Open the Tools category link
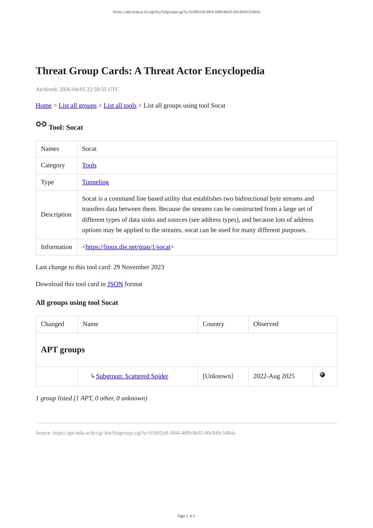373x528 pixels. coord(89,165)
